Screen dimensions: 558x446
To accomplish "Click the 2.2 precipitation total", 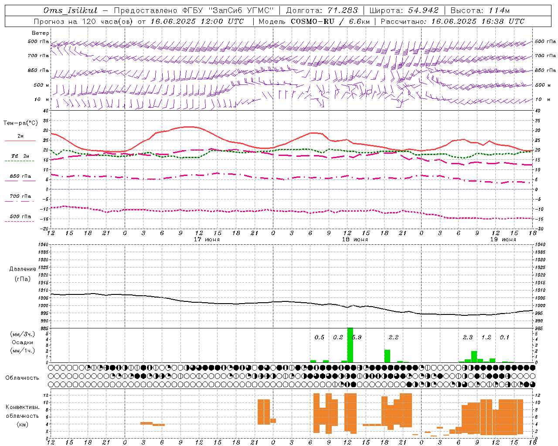I will click(394, 338).
